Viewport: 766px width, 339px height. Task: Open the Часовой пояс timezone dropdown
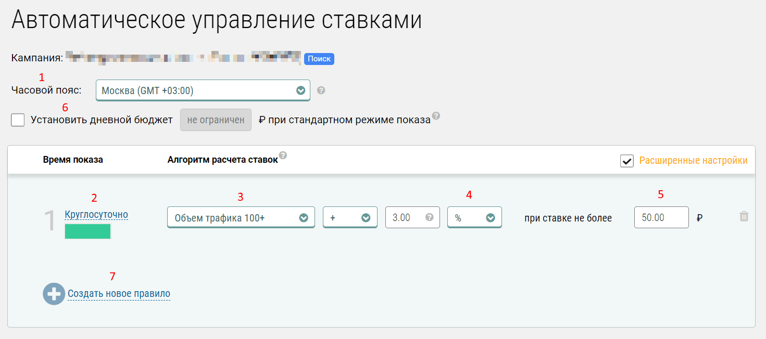pos(203,90)
